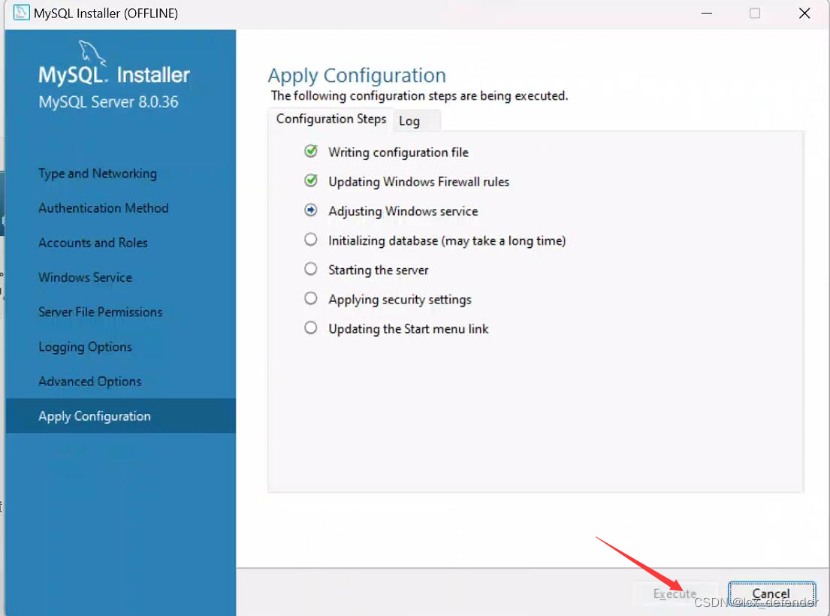Click the Cancel button
The height and width of the screenshot is (616, 830).
tap(771, 593)
